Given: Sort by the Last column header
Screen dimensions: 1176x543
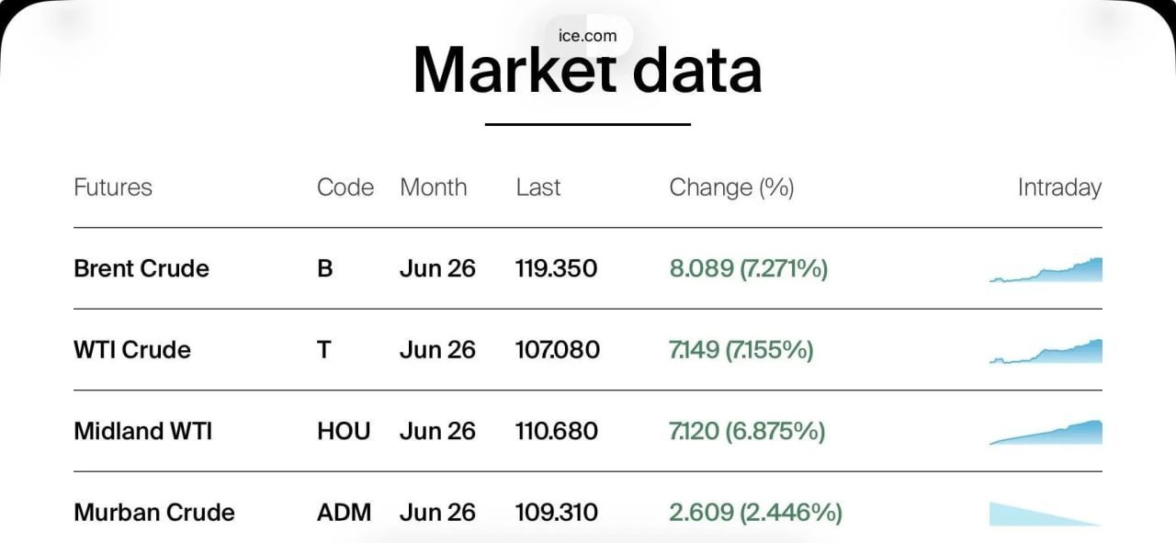Looking at the screenshot, I should pos(538,187).
